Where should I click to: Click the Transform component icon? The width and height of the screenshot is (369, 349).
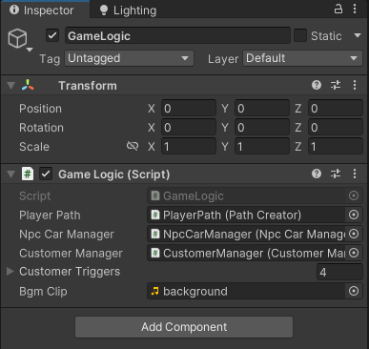(x=28, y=85)
